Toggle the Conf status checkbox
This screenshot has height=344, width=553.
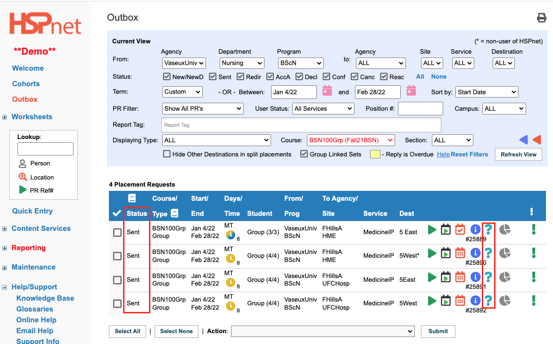[327, 76]
